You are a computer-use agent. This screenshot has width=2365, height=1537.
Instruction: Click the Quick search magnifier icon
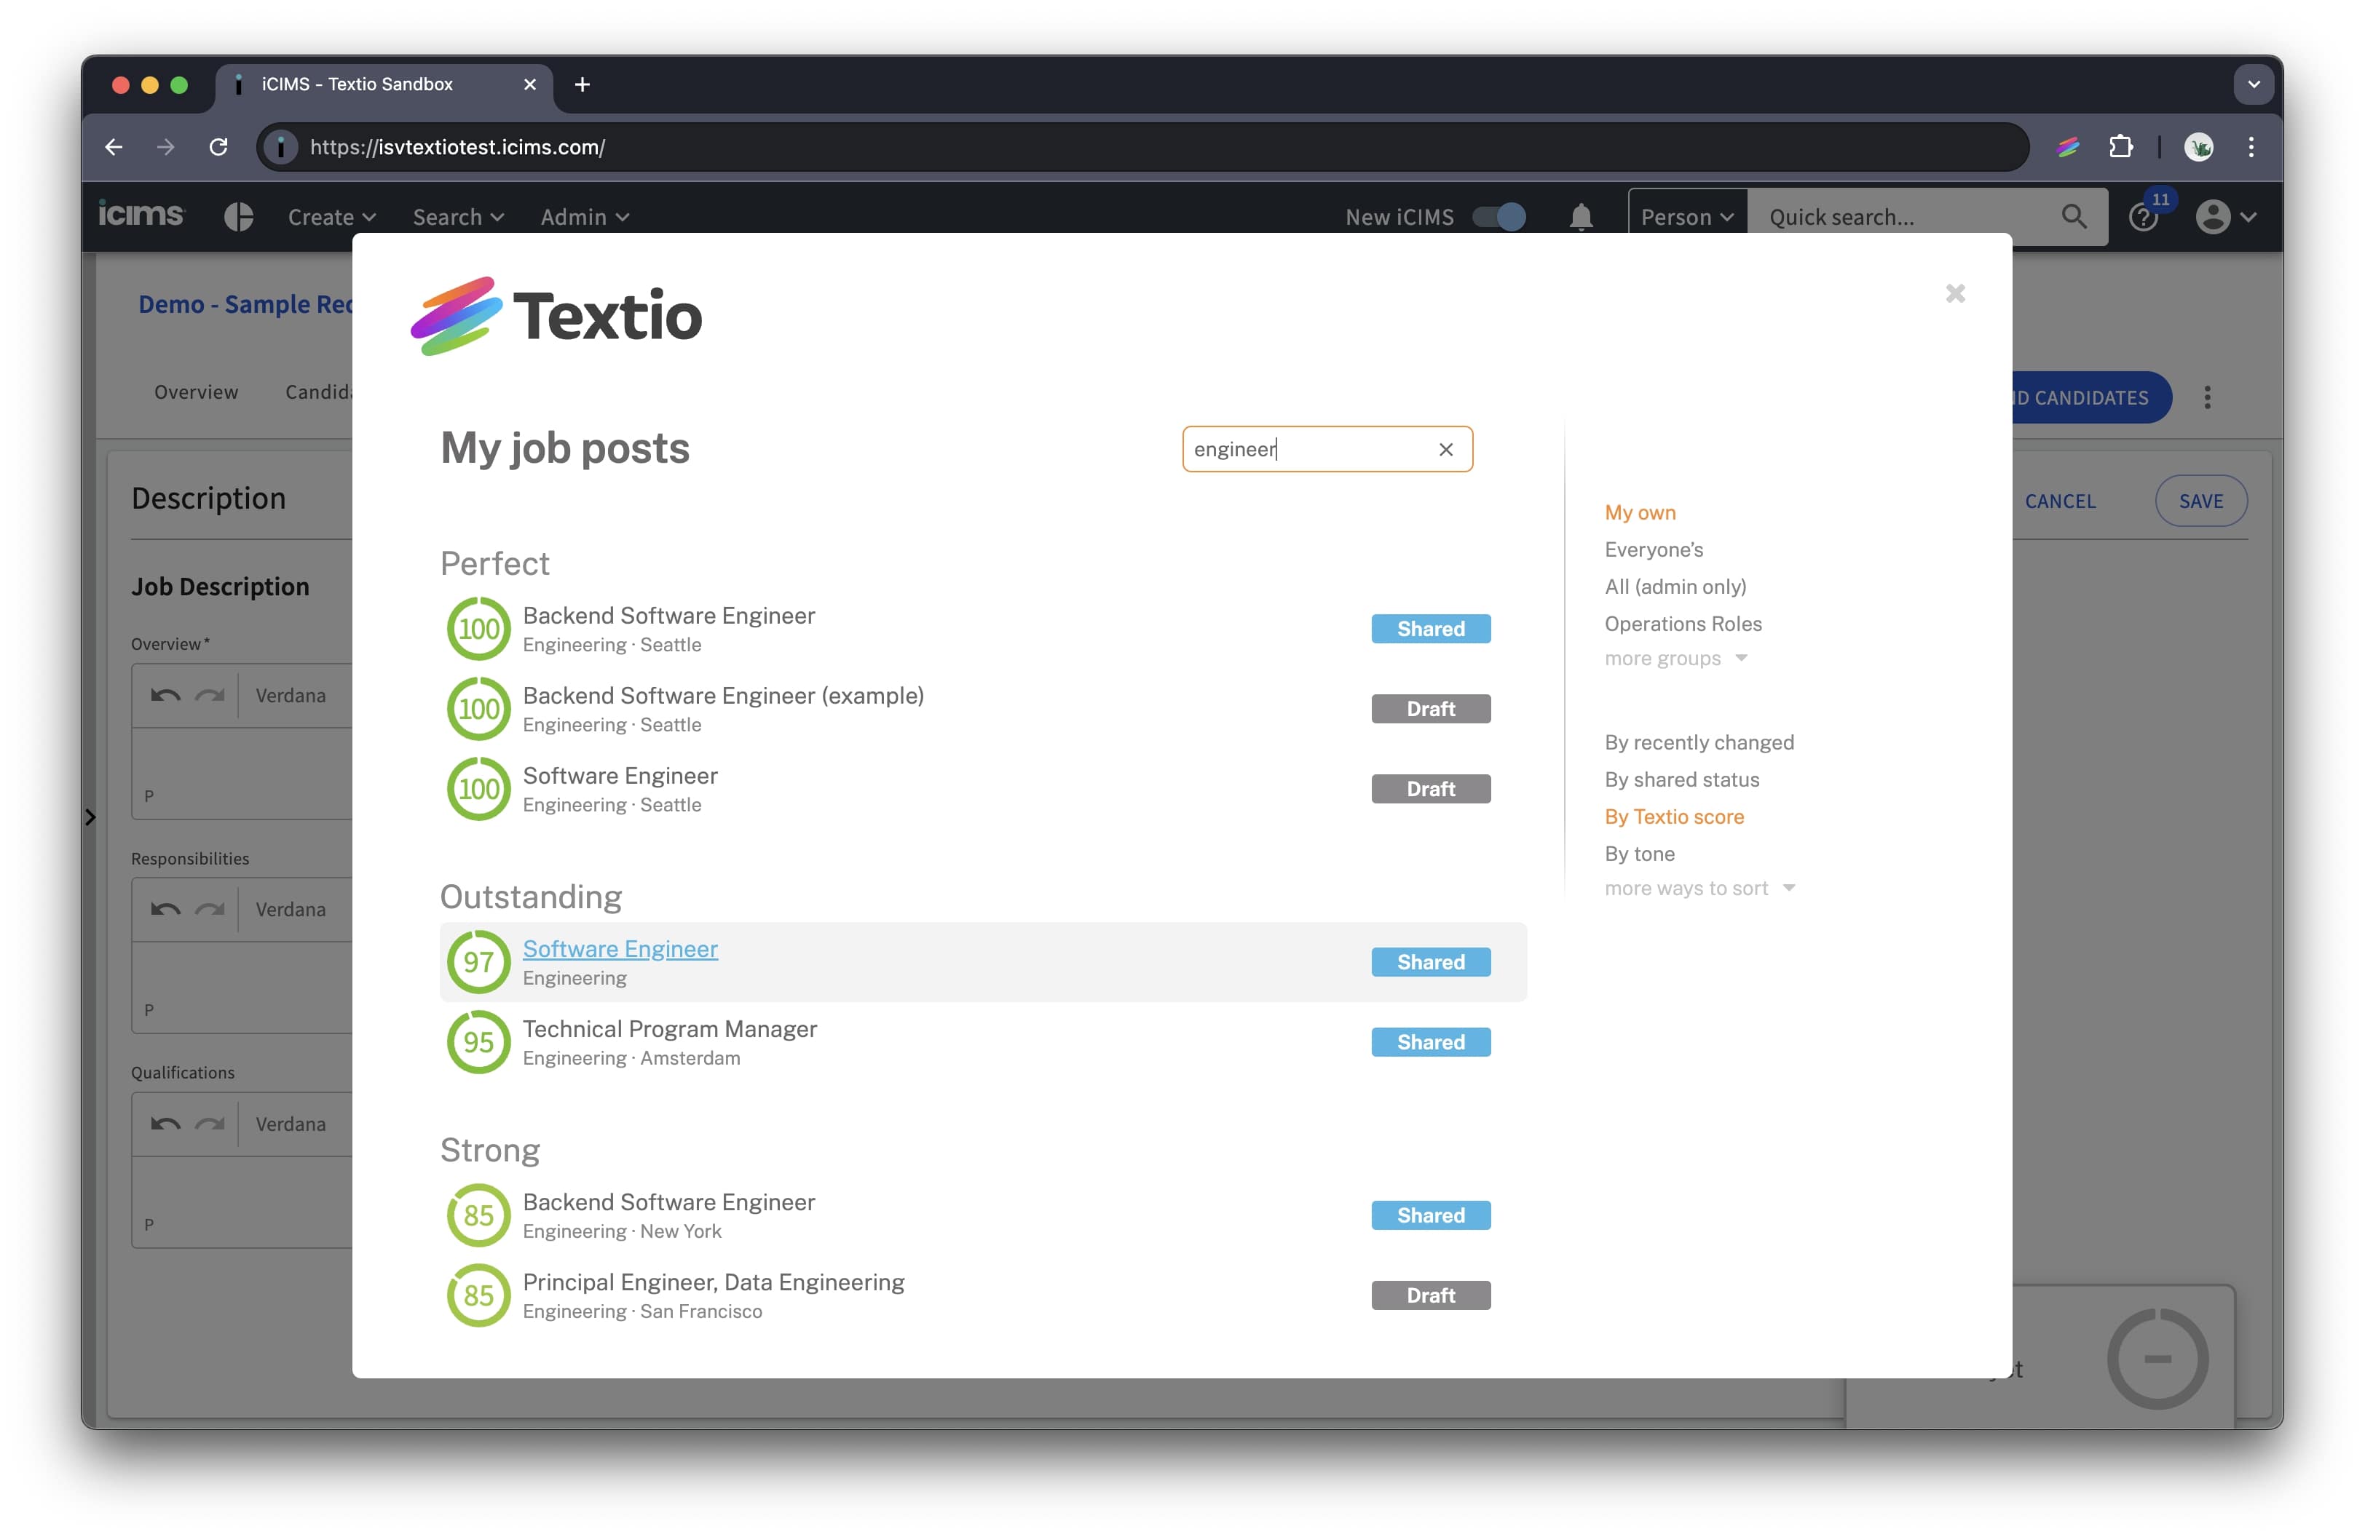coord(2074,216)
